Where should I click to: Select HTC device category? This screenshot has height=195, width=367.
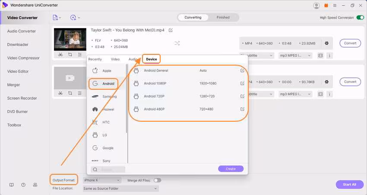click(107, 122)
